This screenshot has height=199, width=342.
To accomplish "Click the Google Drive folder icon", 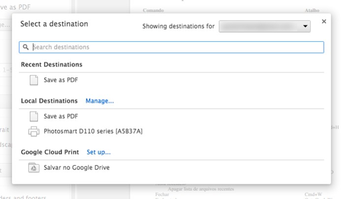I will tap(33, 168).
